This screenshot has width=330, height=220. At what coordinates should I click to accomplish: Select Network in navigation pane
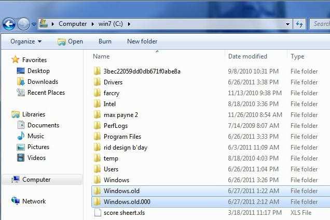click(x=34, y=201)
